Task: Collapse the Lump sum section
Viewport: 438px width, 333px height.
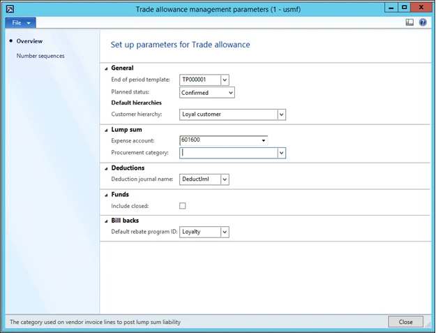Action: (x=106, y=131)
